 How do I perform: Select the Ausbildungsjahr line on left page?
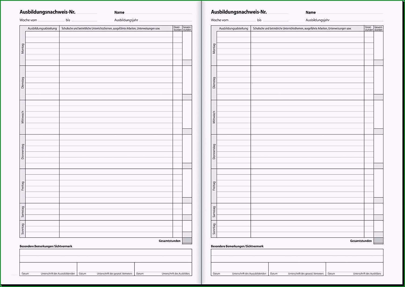(x=166, y=20)
